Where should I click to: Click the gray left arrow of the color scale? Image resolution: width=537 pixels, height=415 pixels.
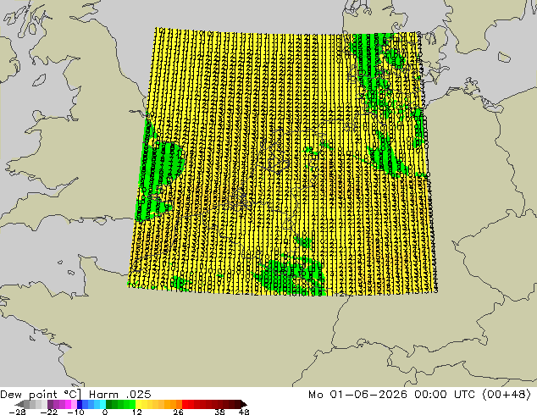pos(19,404)
